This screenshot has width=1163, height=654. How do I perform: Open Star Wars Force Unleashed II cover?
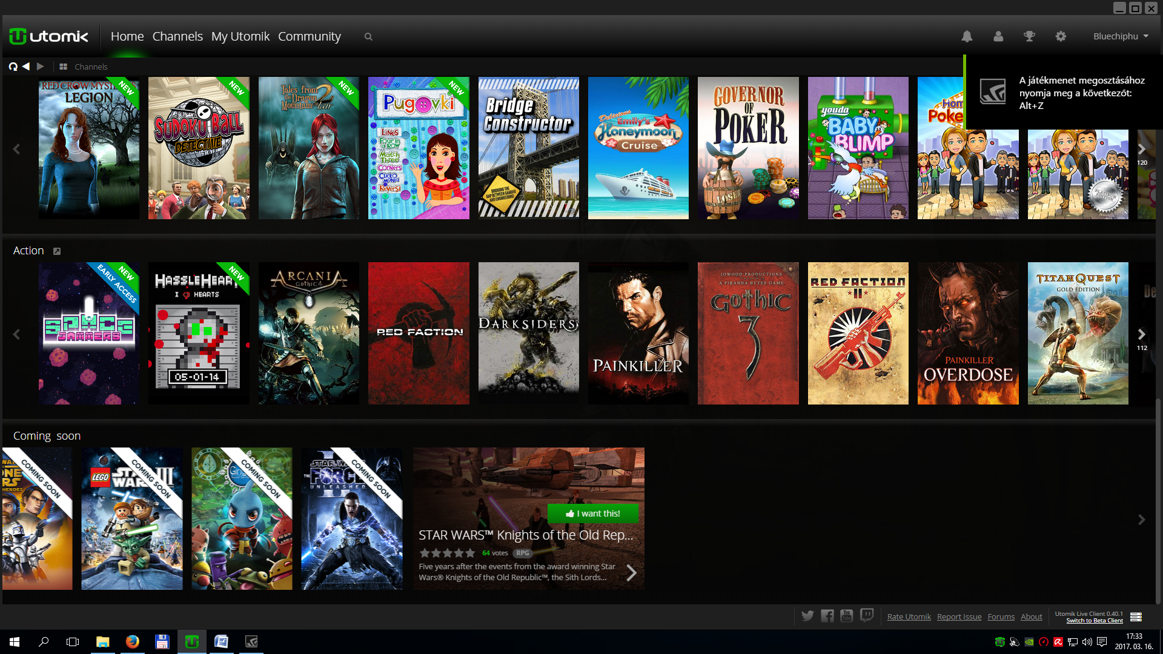(352, 518)
